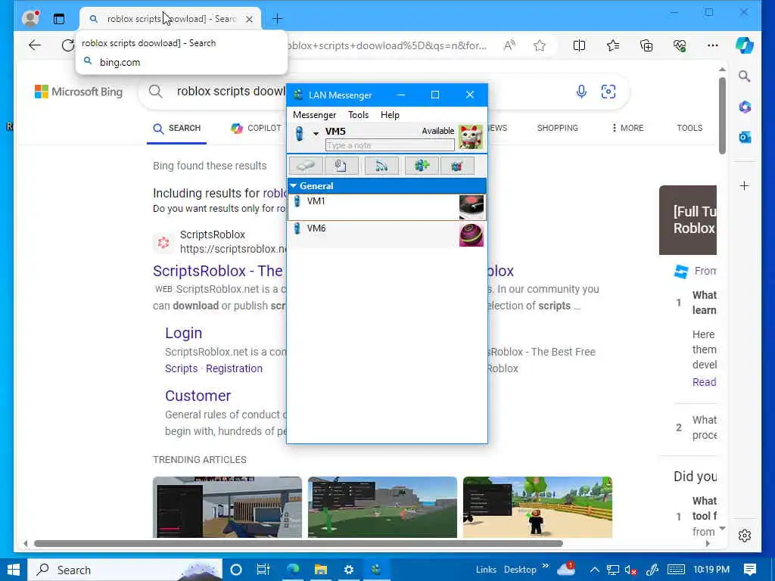Click the Browser essentials heart icon

(680, 45)
